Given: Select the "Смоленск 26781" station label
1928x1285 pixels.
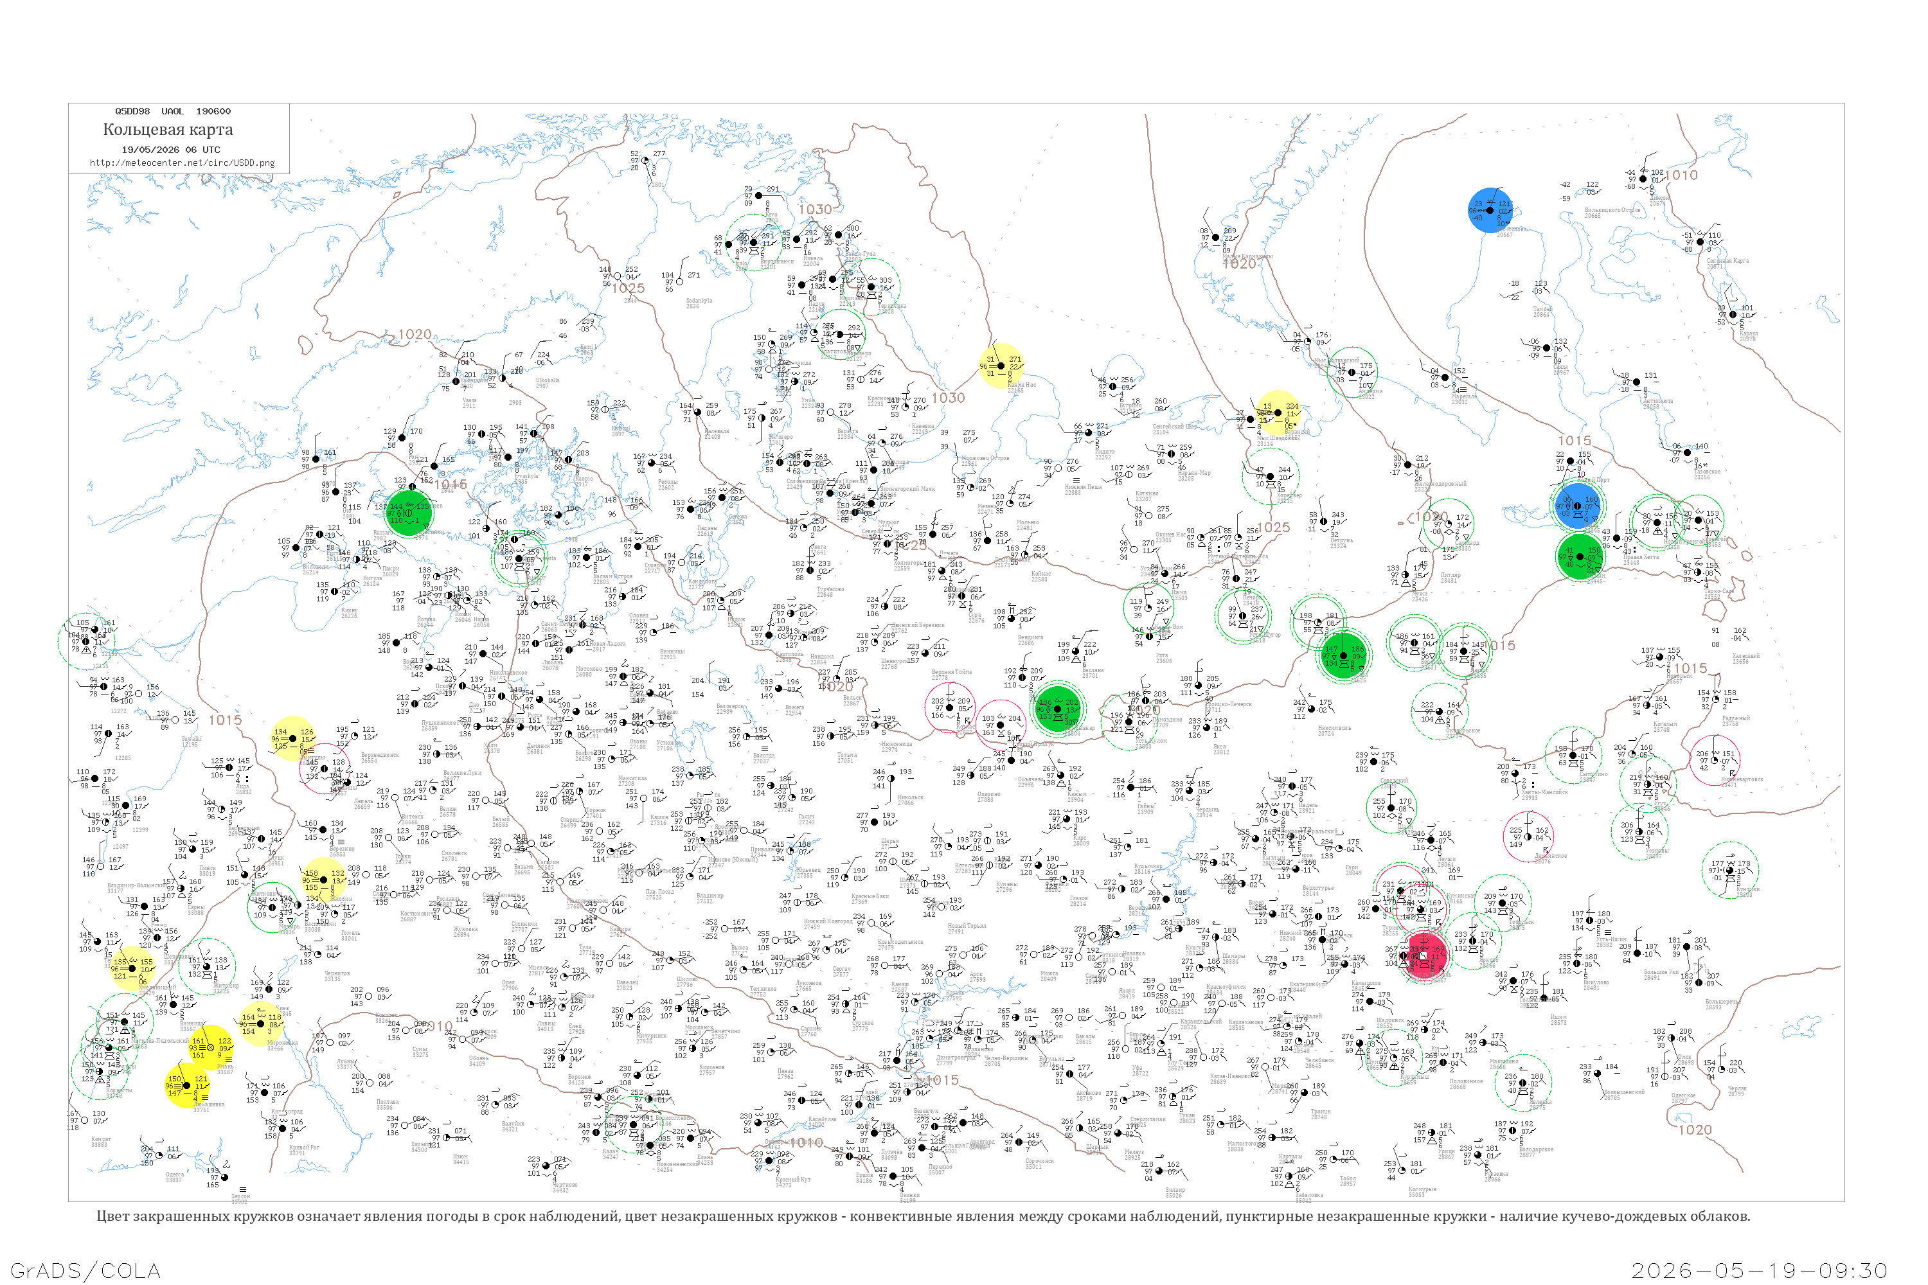Looking at the screenshot, I should click(x=454, y=856).
